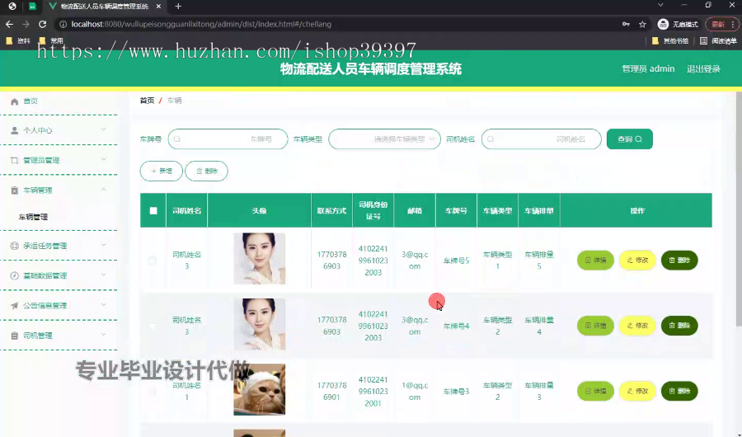Go to 首页 in the sidebar menu
742x437 pixels.
coord(31,101)
